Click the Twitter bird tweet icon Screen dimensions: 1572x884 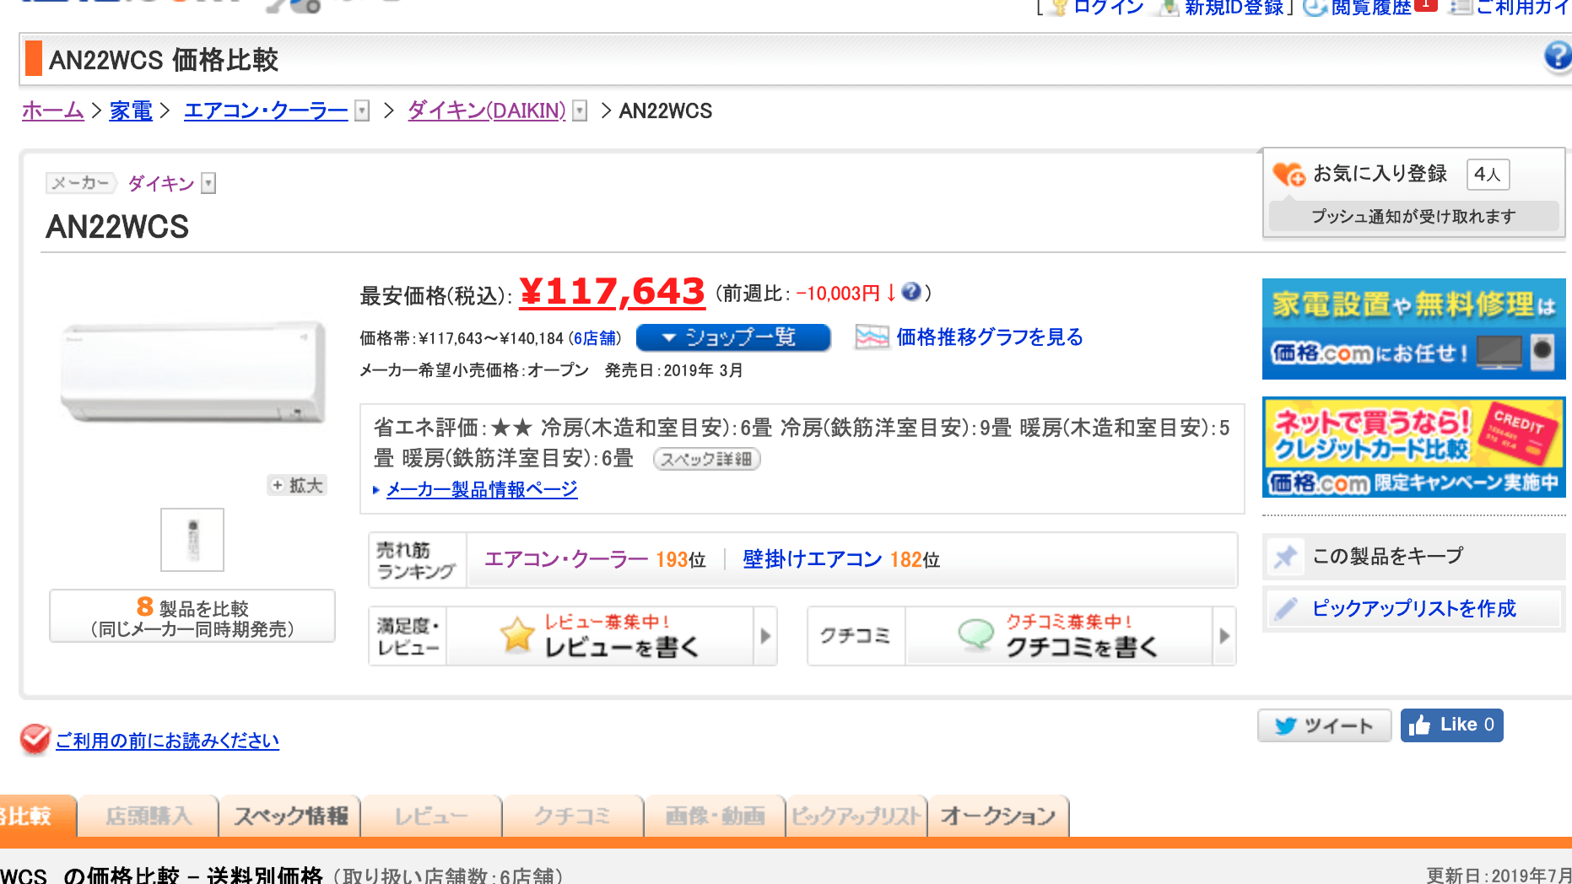pos(1286,725)
